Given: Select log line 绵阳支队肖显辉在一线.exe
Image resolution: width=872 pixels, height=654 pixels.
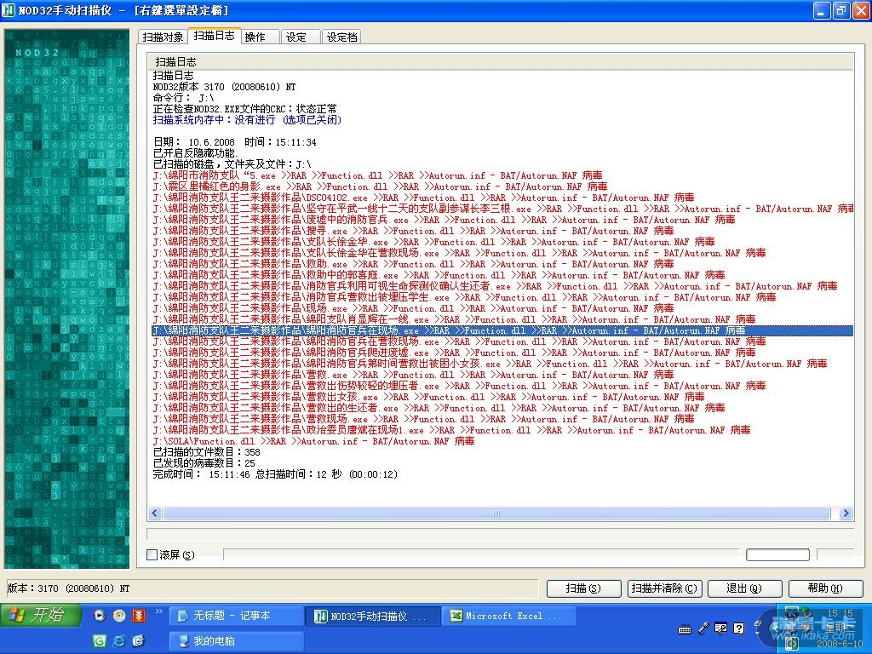Looking at the screenshot, I should pyautogui.click(x=455, y=319).
